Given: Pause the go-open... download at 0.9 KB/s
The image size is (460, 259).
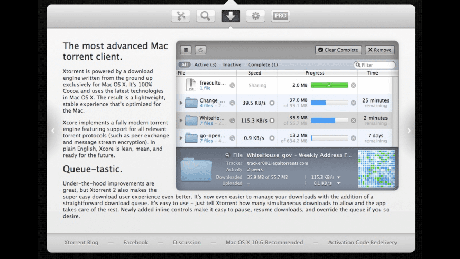Looking at the screenshot, I should tap(272, 138).
